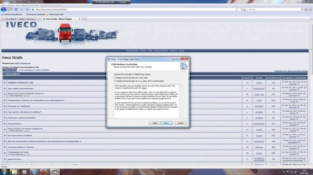The image size is (313, 175).
Task: Open 'ОШИБКА ПОМОГИТЕ SOS' topic
Action: tap(21, 83)
